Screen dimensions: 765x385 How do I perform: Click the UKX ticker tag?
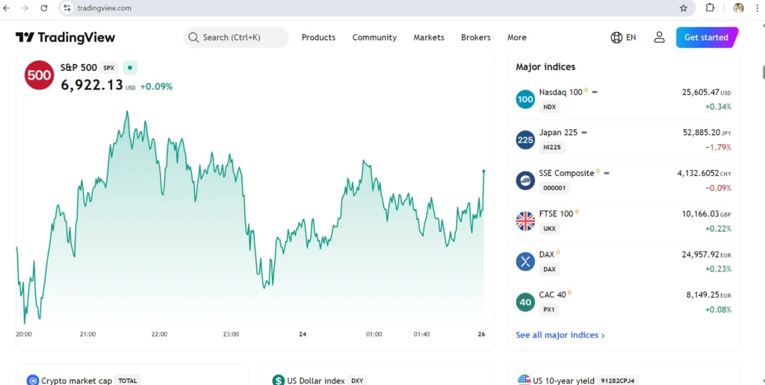click(x=549, y=228)
